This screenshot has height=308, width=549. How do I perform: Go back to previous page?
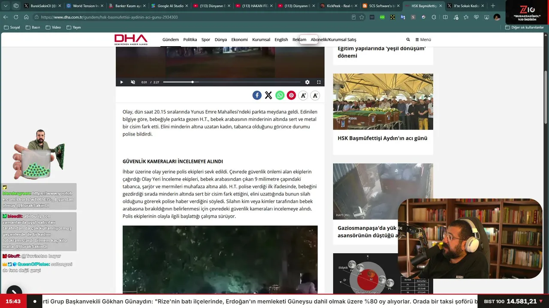pos(6,17)
